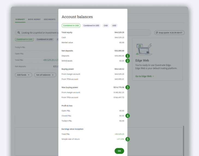Click the number 2 marker next to Withdrawals
This screenshot has height=156, width=199.
pos(128,61)
